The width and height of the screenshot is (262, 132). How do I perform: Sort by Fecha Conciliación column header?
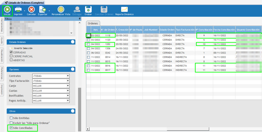click(x=224, y=30)
